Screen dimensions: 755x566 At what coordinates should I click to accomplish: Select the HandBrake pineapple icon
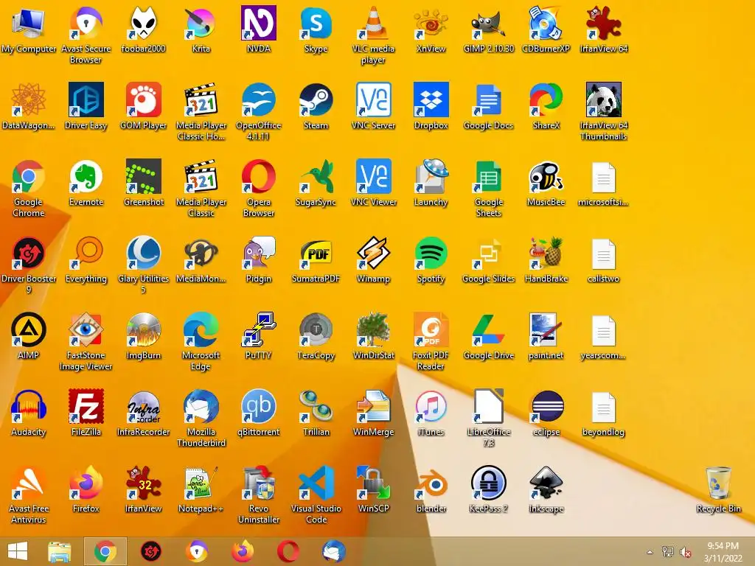(546, 260)
